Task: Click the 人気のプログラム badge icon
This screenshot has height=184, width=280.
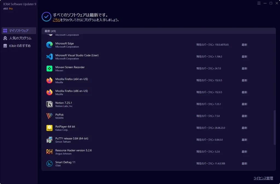Action: tap(5, 38)
